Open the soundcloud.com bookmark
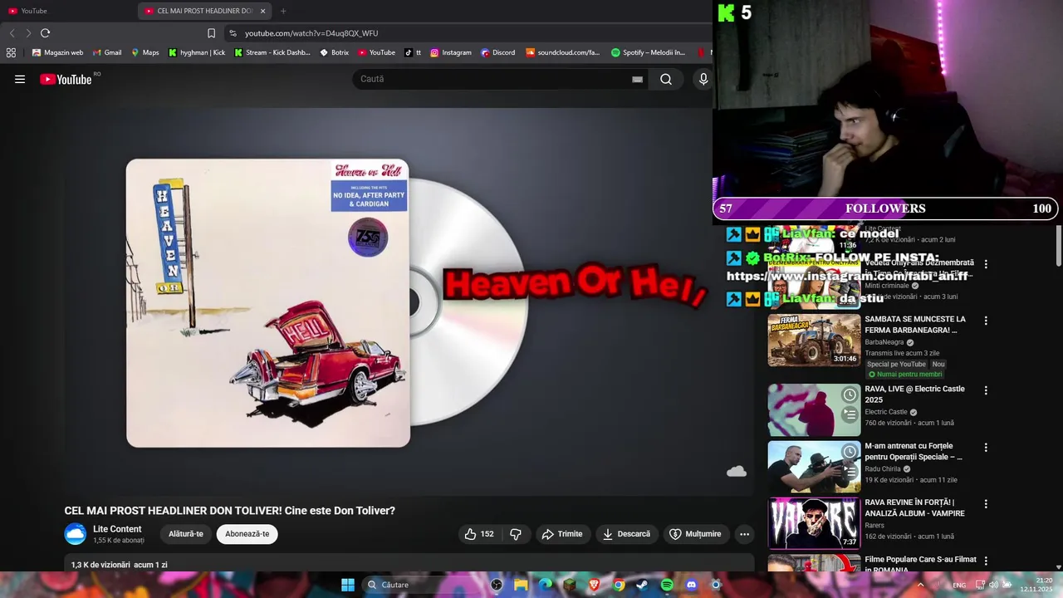This screenshot has width=1063, height=598. 562,52
